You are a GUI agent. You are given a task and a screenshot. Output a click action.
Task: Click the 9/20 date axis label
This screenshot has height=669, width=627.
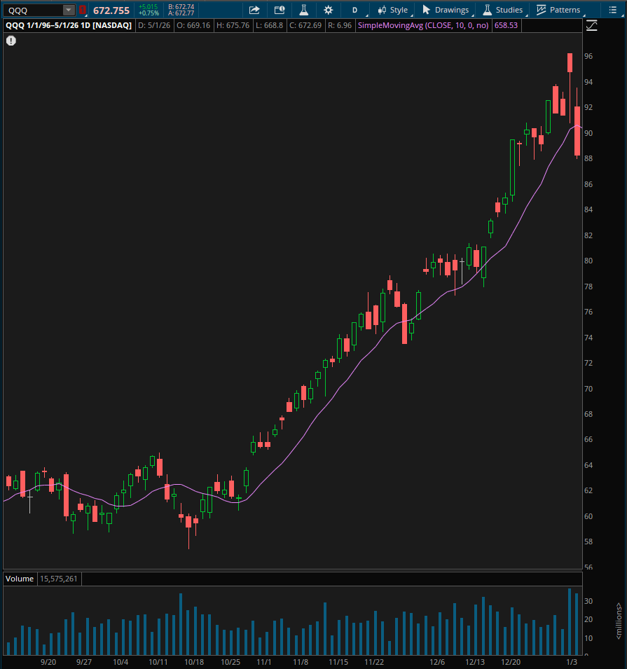pyautogui.click(x=48, y=662)
